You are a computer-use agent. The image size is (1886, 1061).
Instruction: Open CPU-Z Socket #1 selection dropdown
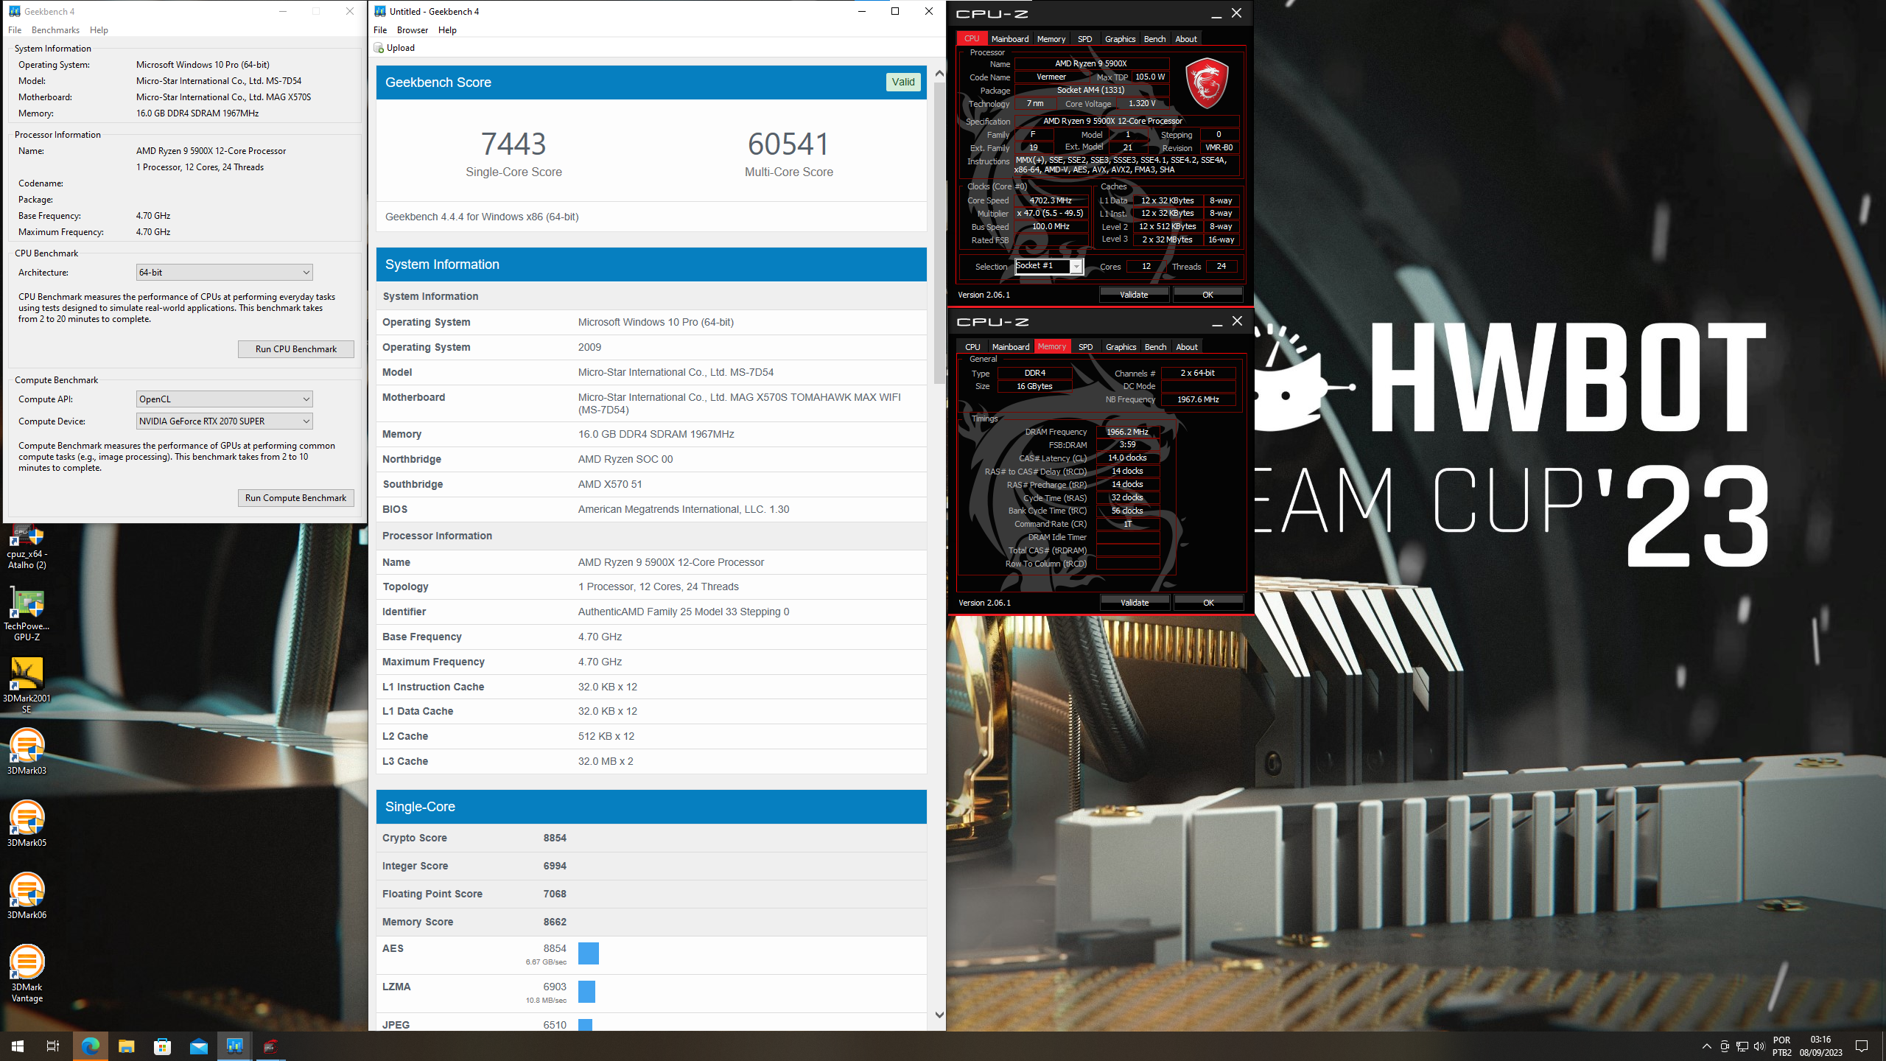coord(1049,267)
